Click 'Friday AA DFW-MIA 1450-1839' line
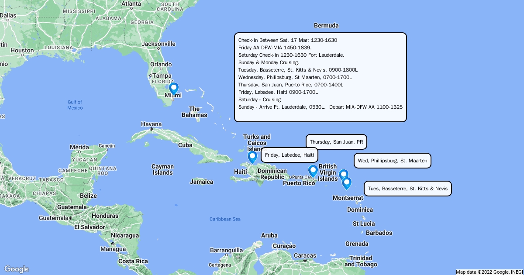 click(275, 48)
